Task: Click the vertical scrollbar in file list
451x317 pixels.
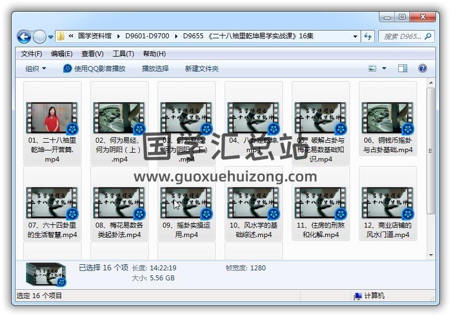Action: click(430, 150)
